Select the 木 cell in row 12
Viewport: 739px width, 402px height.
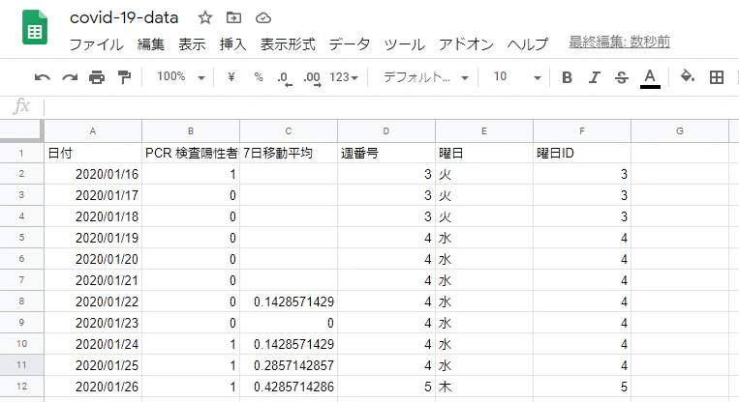pyautogui.click(x=484, y=387)
